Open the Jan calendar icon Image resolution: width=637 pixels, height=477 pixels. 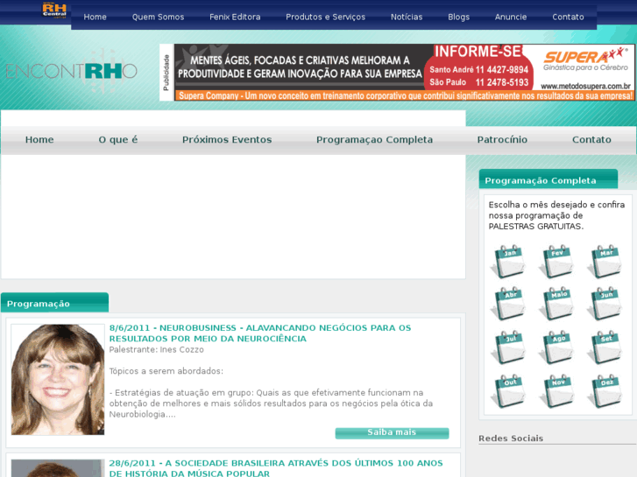point(508,261)
